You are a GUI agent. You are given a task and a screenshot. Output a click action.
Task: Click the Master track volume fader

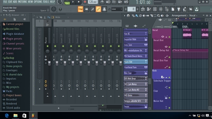pos(49,63)
